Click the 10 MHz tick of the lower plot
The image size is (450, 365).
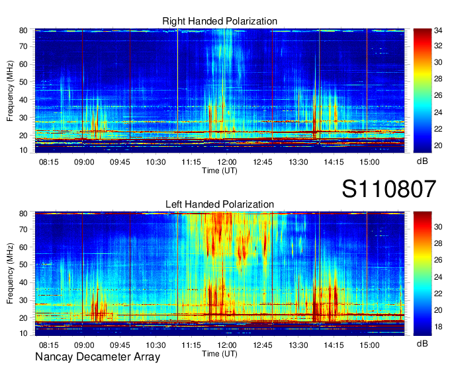pos(23,333)
